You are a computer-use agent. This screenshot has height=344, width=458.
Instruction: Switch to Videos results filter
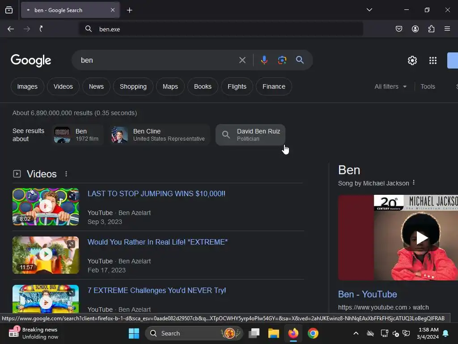63,86
